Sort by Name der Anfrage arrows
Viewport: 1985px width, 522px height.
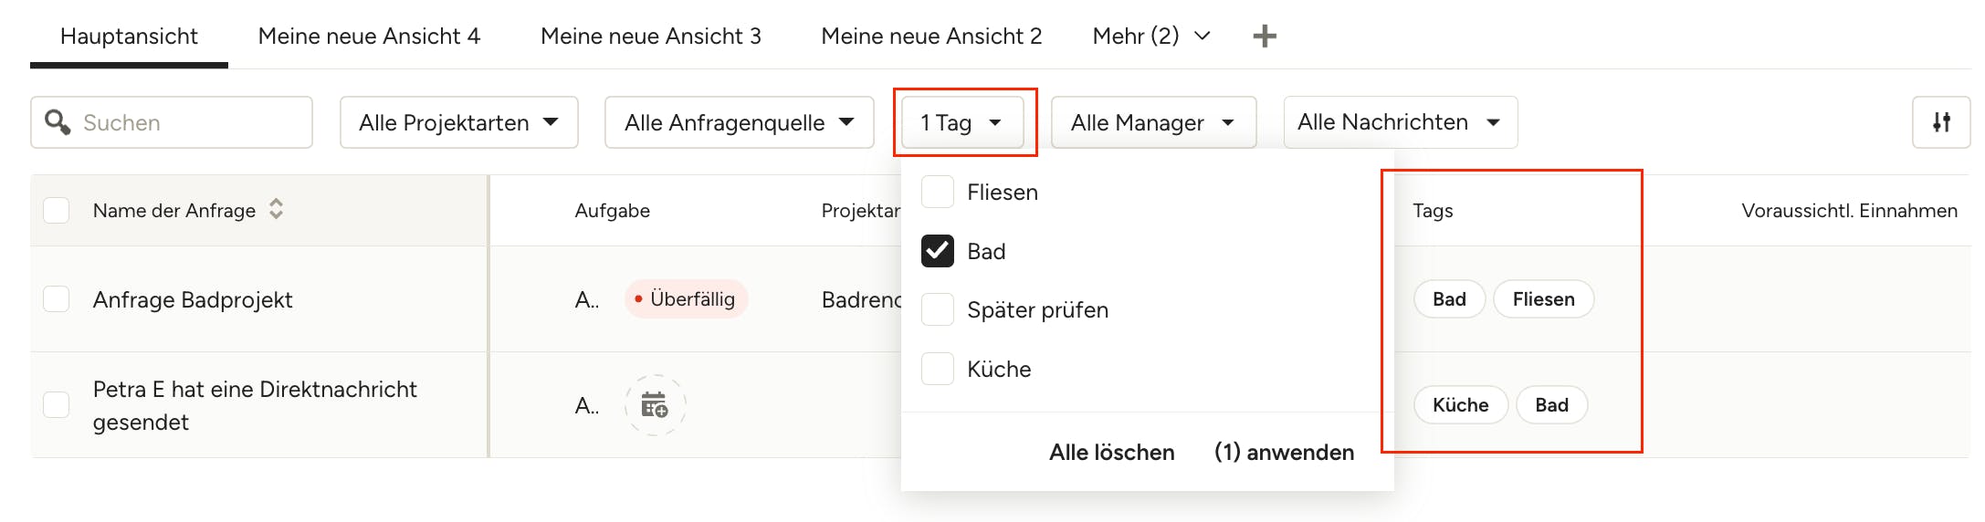(x=276, y=210)
